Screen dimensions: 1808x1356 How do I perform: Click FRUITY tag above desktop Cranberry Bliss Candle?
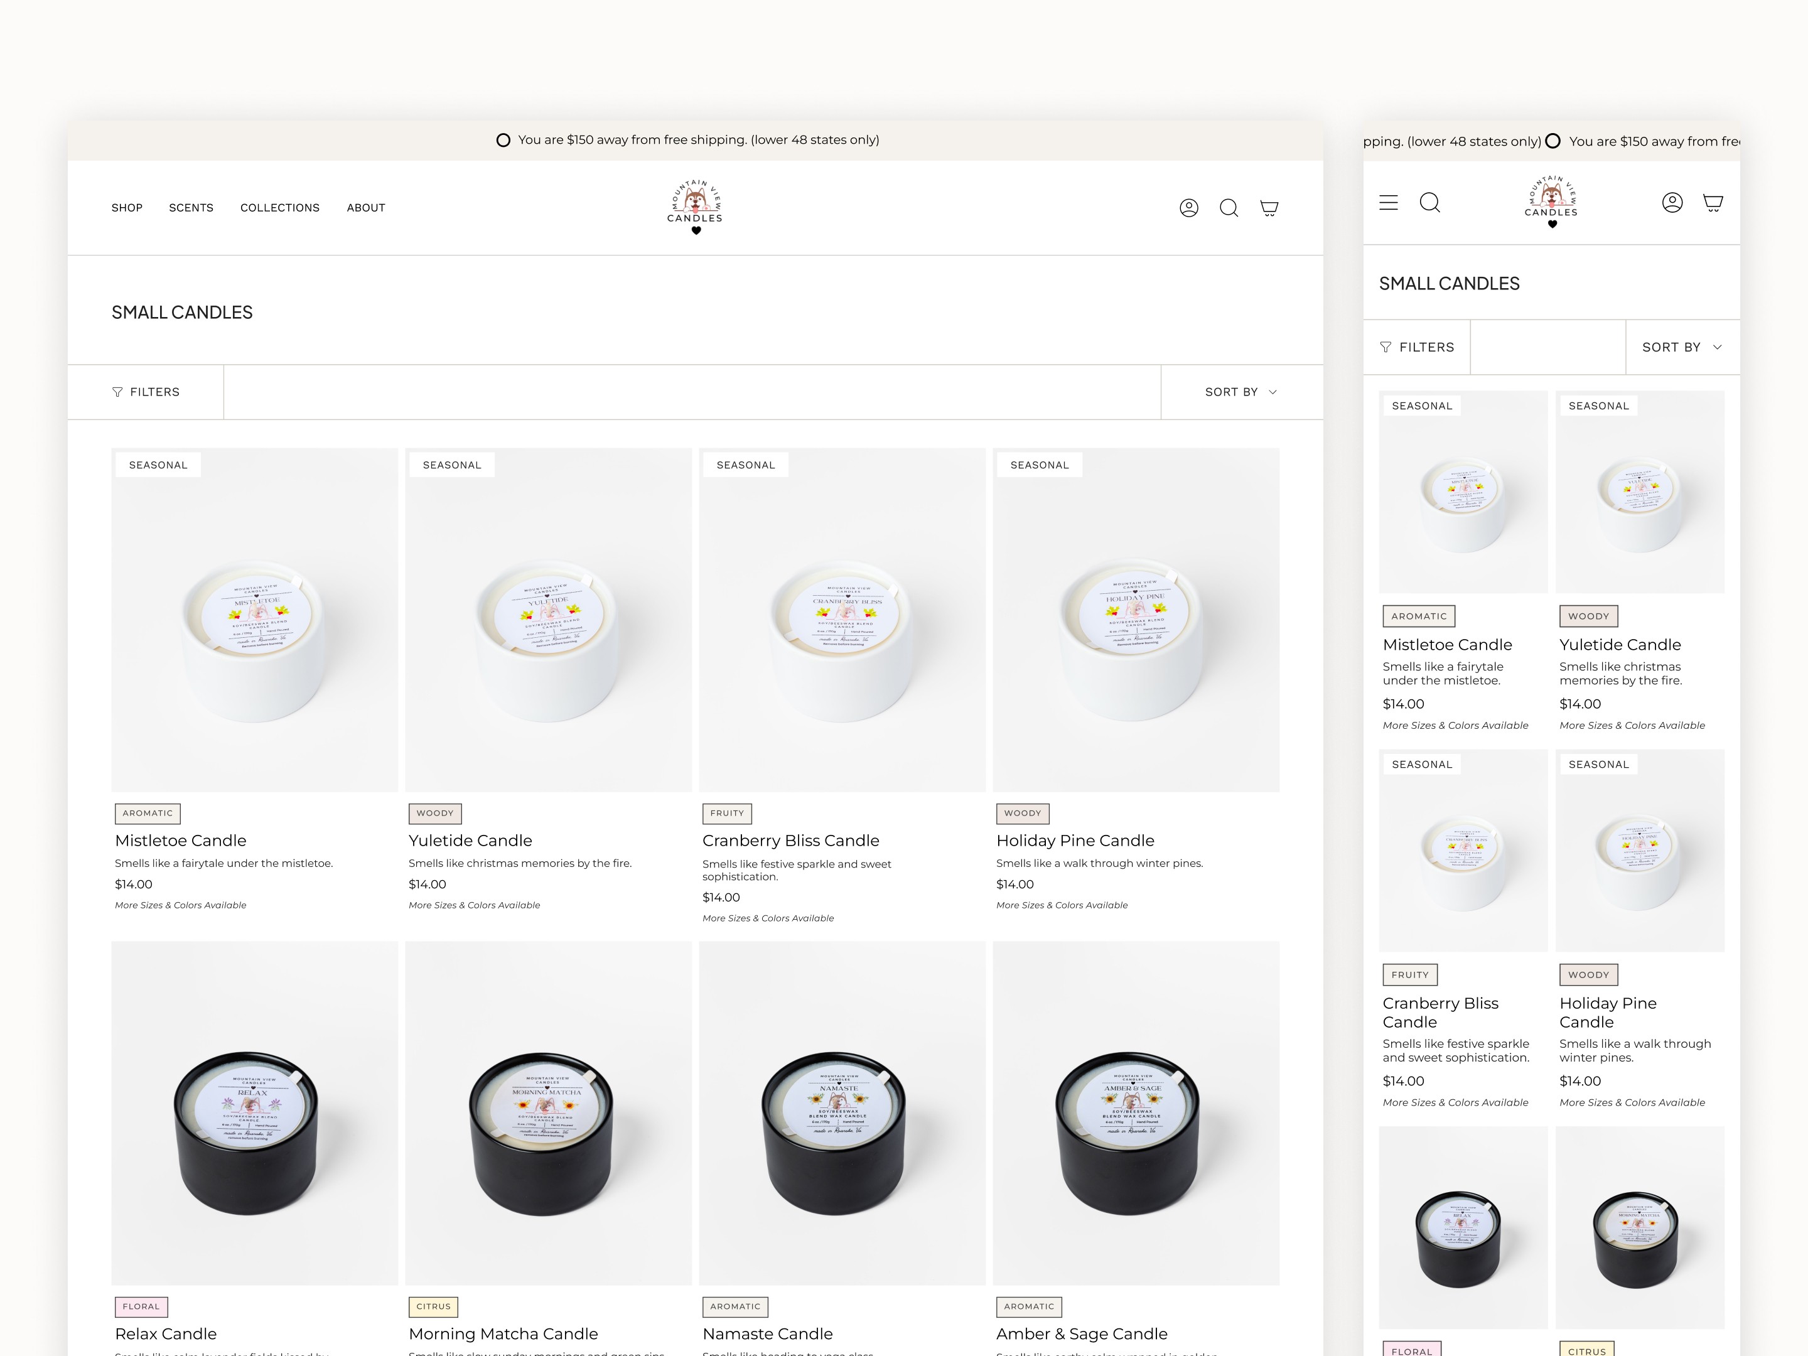[x=728, y=813]
